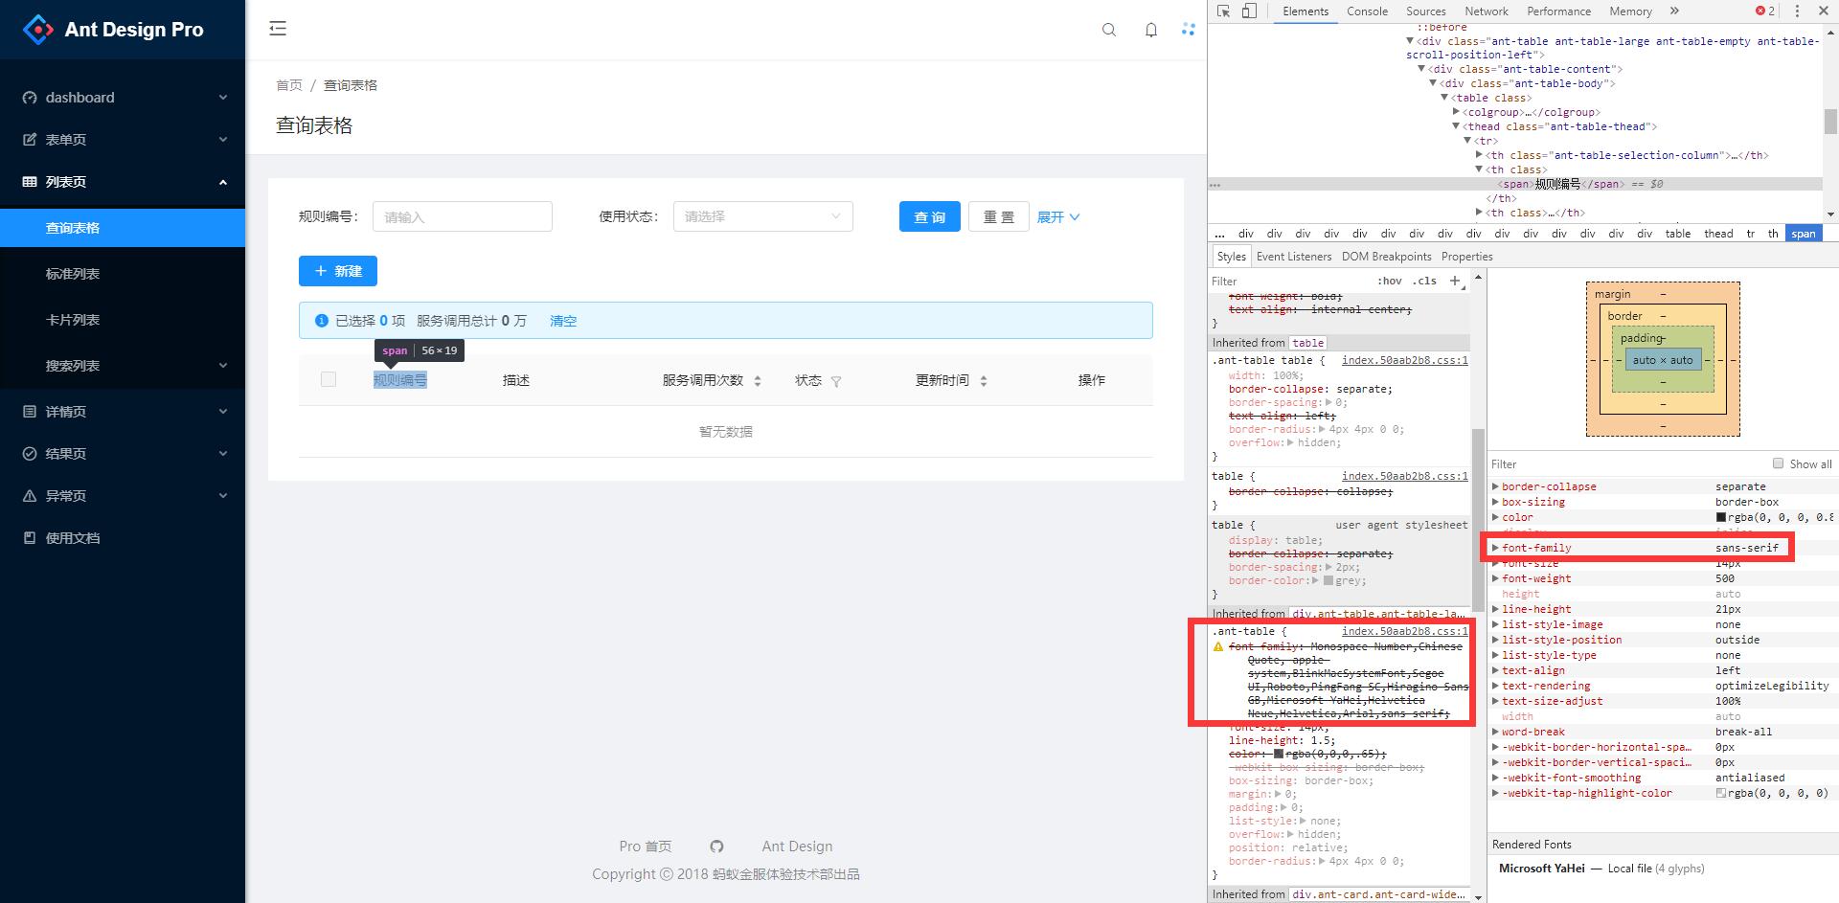
Task: Open the 使用状态 select dropdown
Action: coord(762,216)
